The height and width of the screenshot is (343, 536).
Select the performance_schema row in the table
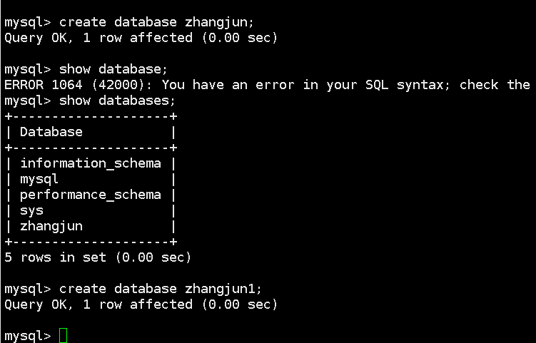90,195
